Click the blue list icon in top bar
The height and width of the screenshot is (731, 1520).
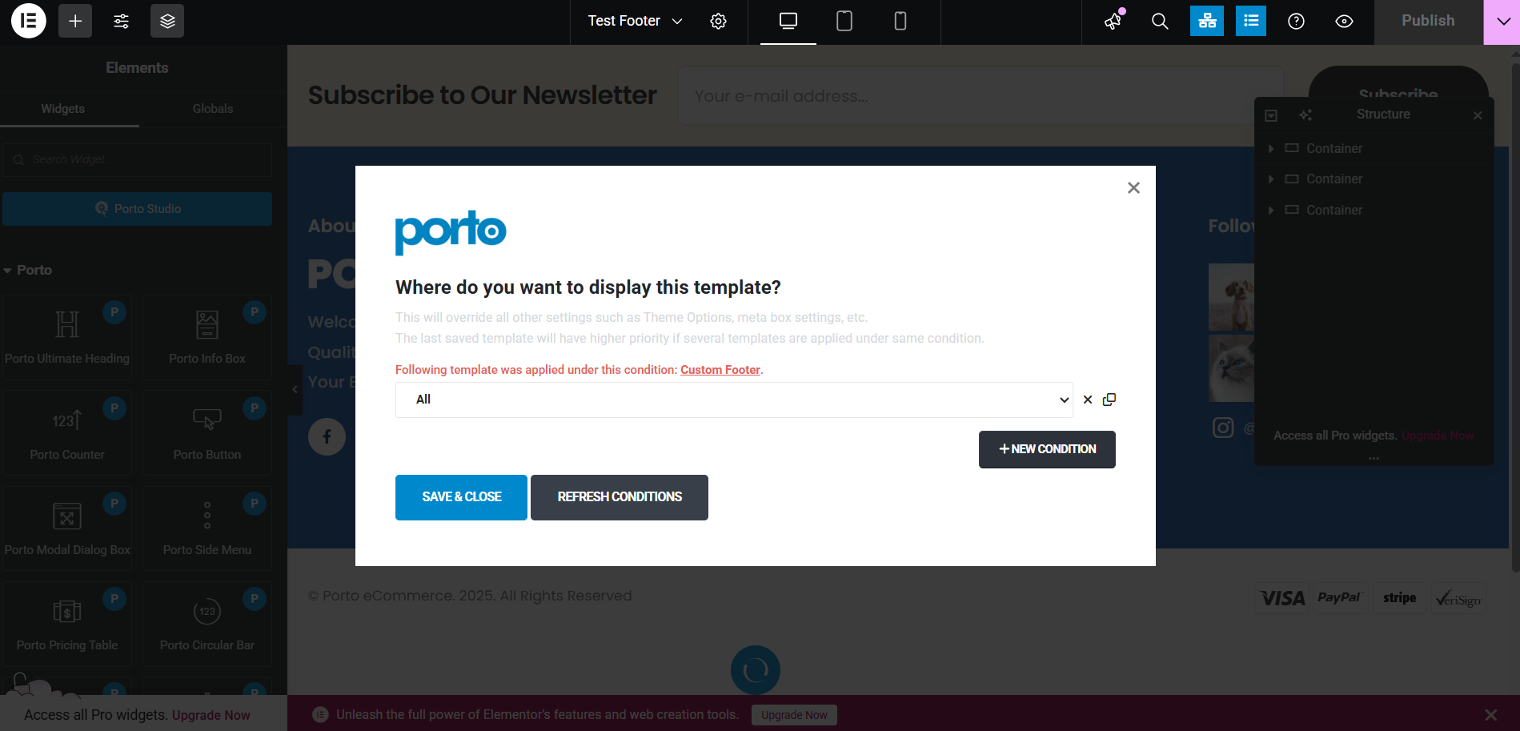pos(1251,21)
